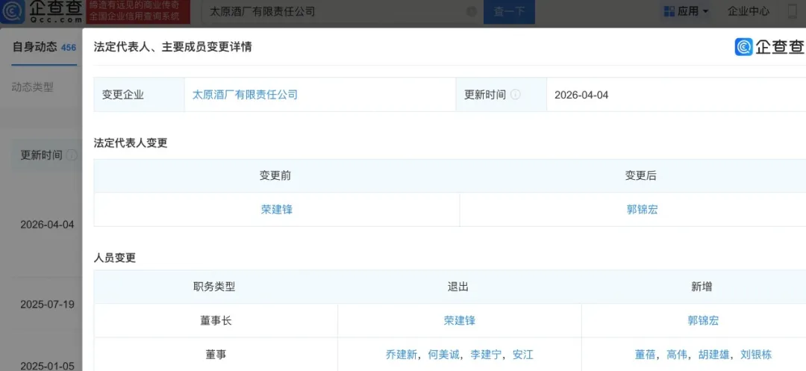
Task: Click the 董事长 position cell
Action: pos(216,321)
